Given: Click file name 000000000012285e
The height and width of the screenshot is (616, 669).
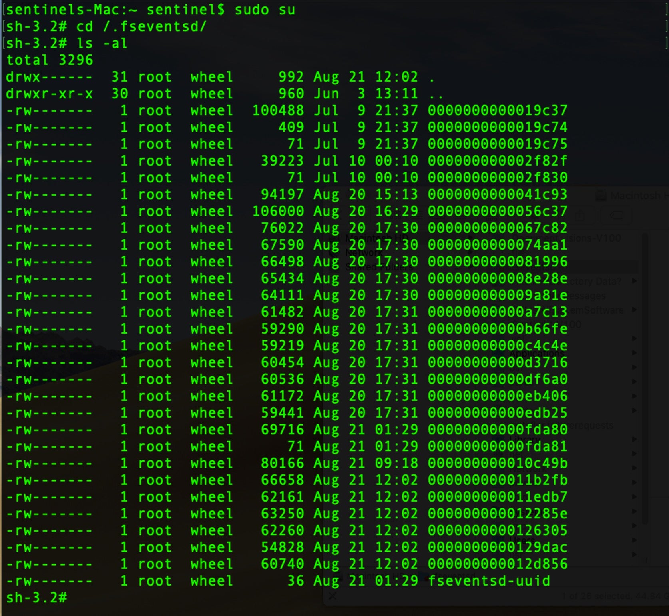Looking at the screenshot, I should pos(498,514).
